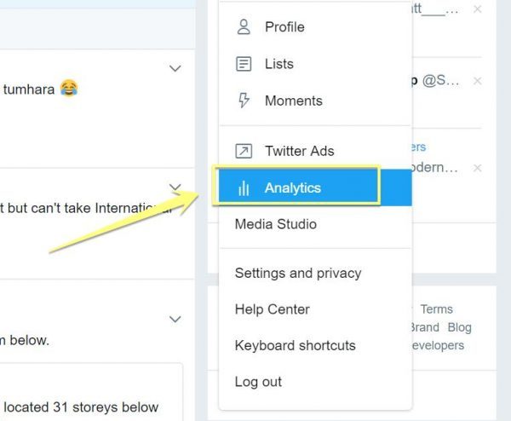Open the Developers footer link
The height and width of the screenshot is (421, 511).
pos(438,346)
